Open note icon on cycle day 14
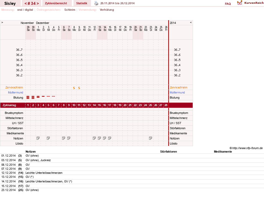Screen dimensions: 264x205 coord(94,138)
